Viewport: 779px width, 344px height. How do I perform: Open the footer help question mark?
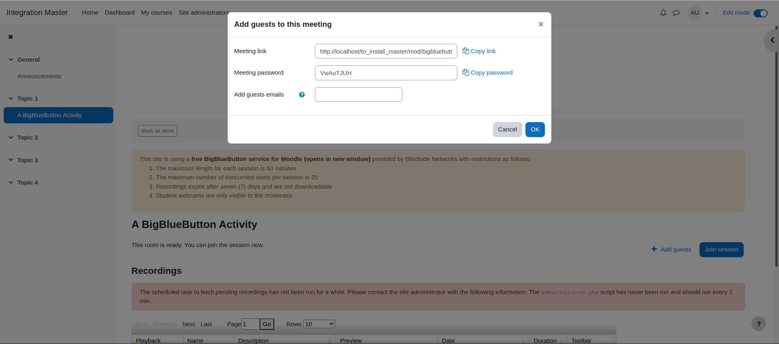pos(759,324)
